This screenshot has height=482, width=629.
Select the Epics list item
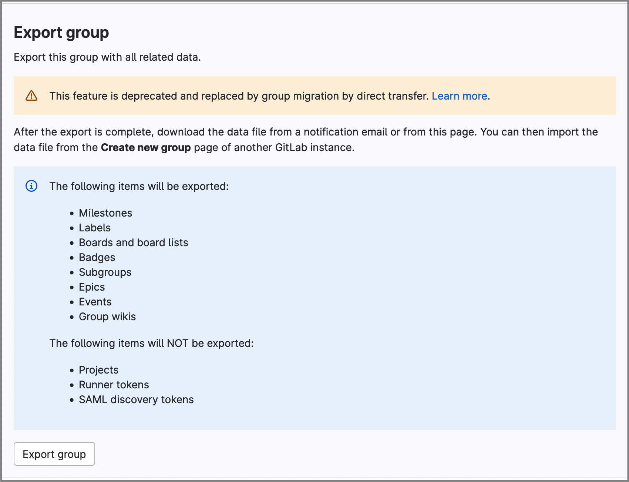(x=92, y=287)
